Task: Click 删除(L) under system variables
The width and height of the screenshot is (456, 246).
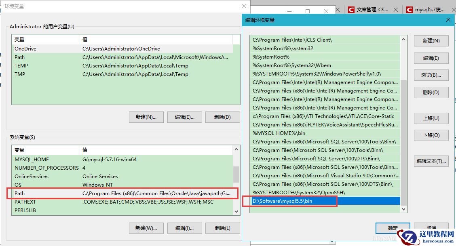Action: pos(222,228)
